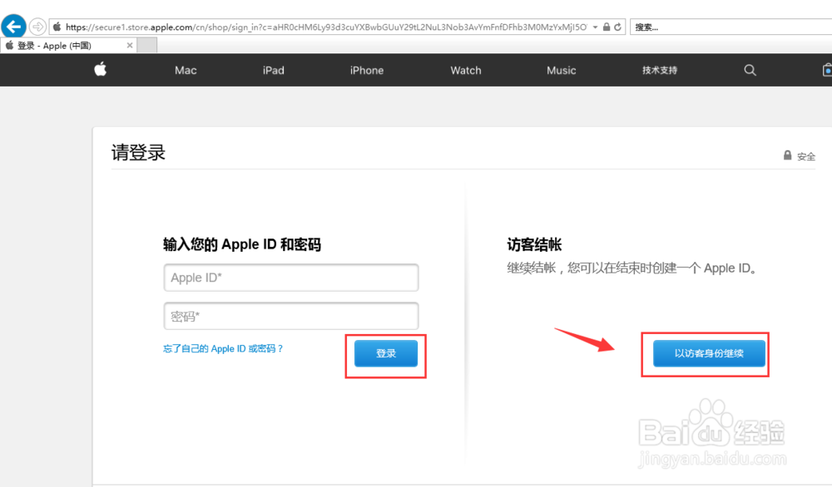Open the shopping bag icon
This screenshot has height=487, width=832.
[x=827, y=70]
